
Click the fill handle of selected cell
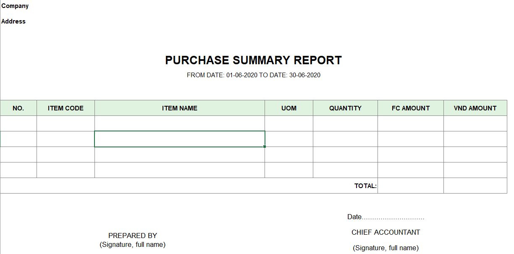click(x=265, y=147)
